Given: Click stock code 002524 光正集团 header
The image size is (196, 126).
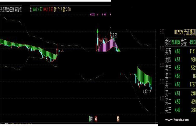Looking at the screenshot, I should (x=185, y=33).
